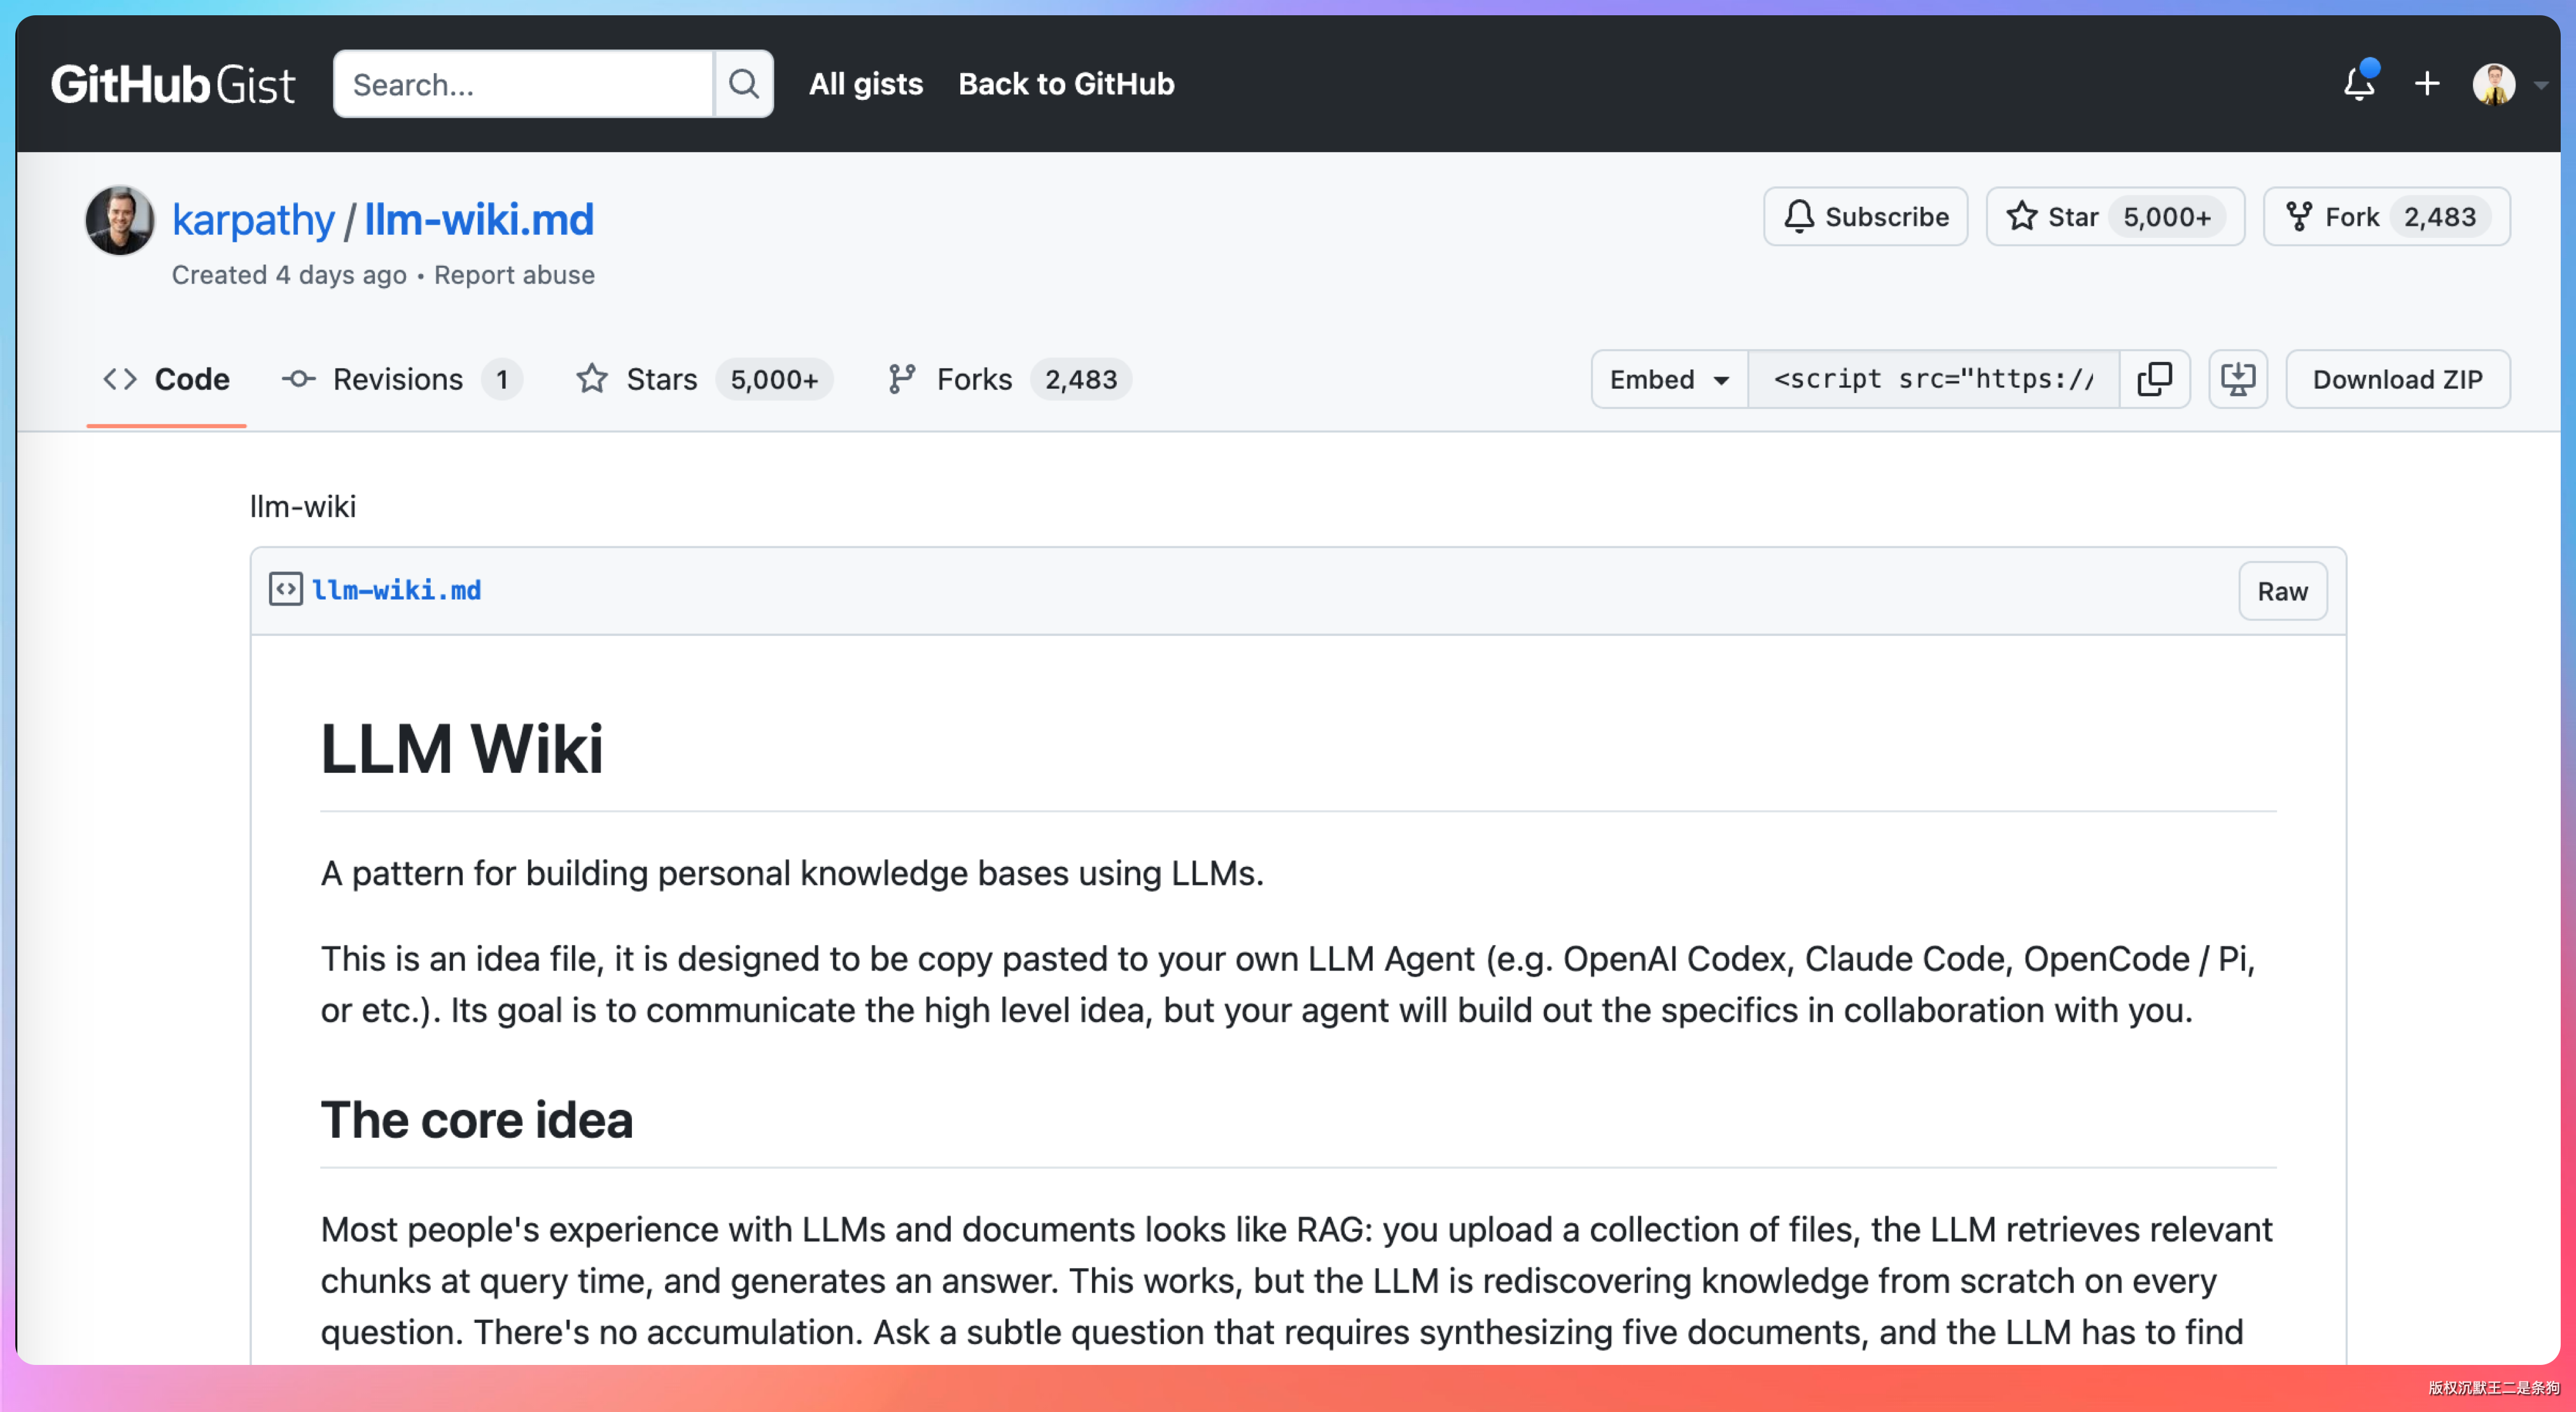Click the search magnifier button
Screen dimensions: 2576x1412
(743, 84)
